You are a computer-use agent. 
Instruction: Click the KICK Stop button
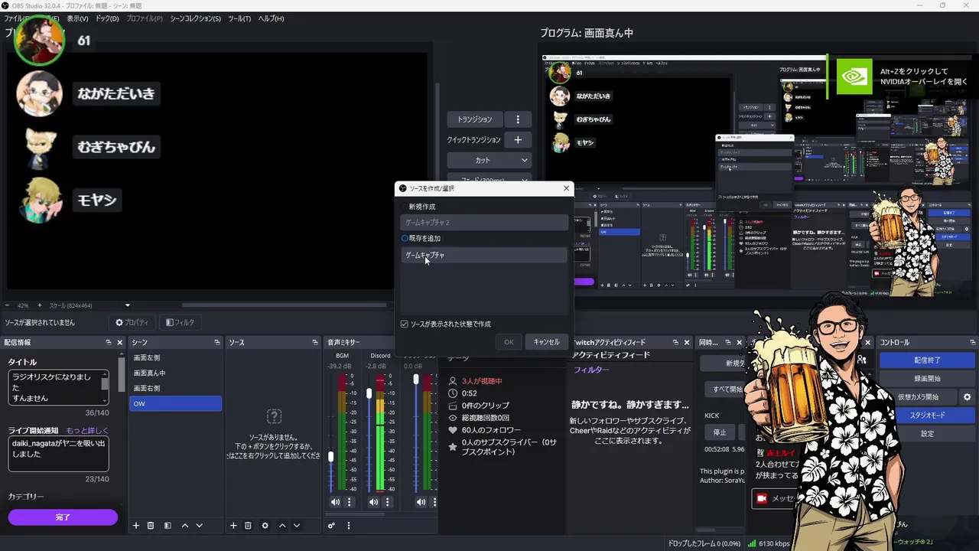tap(720, 432)
